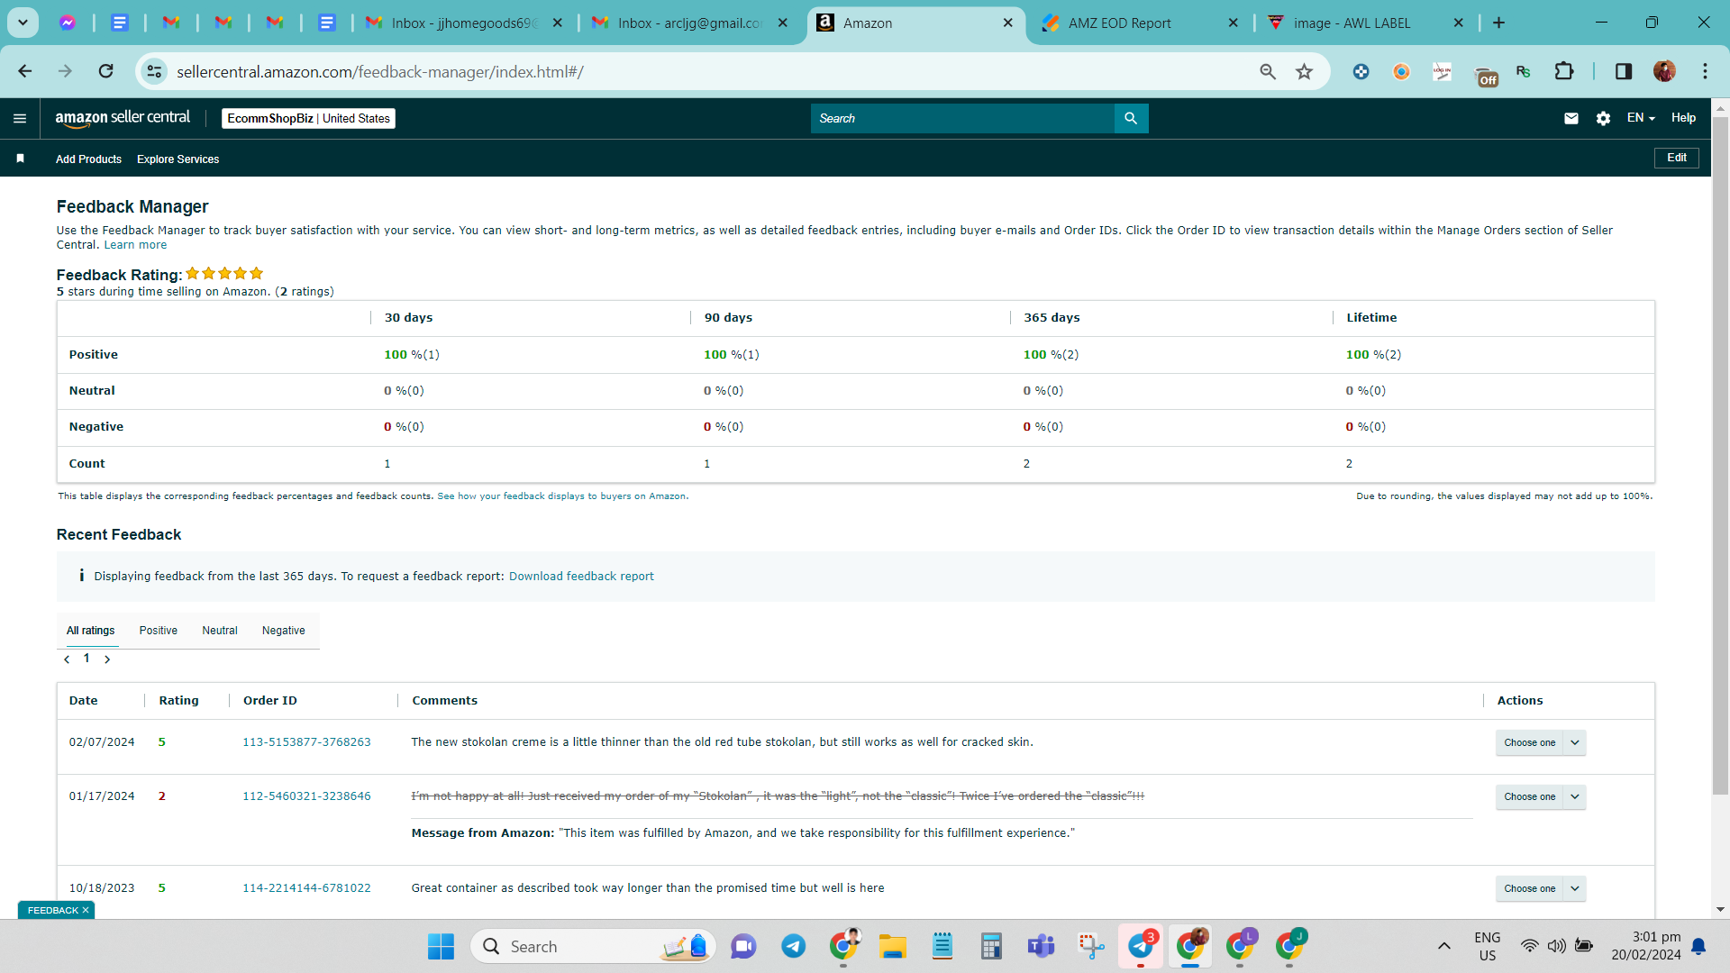Switch to the AMZ EOD Report browser tab
The image size is (1730, 973).
(1139, 23)
